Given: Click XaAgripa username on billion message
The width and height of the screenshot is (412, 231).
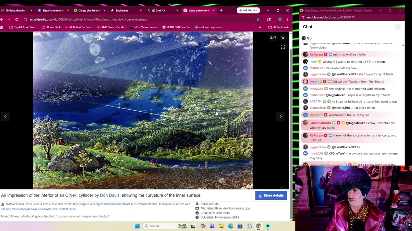Looking at the screenshot, I should (316, 55).
